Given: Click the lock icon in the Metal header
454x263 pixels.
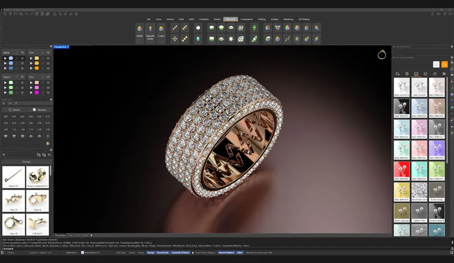Looking at the screenshot, I should (x=16, y=52).
